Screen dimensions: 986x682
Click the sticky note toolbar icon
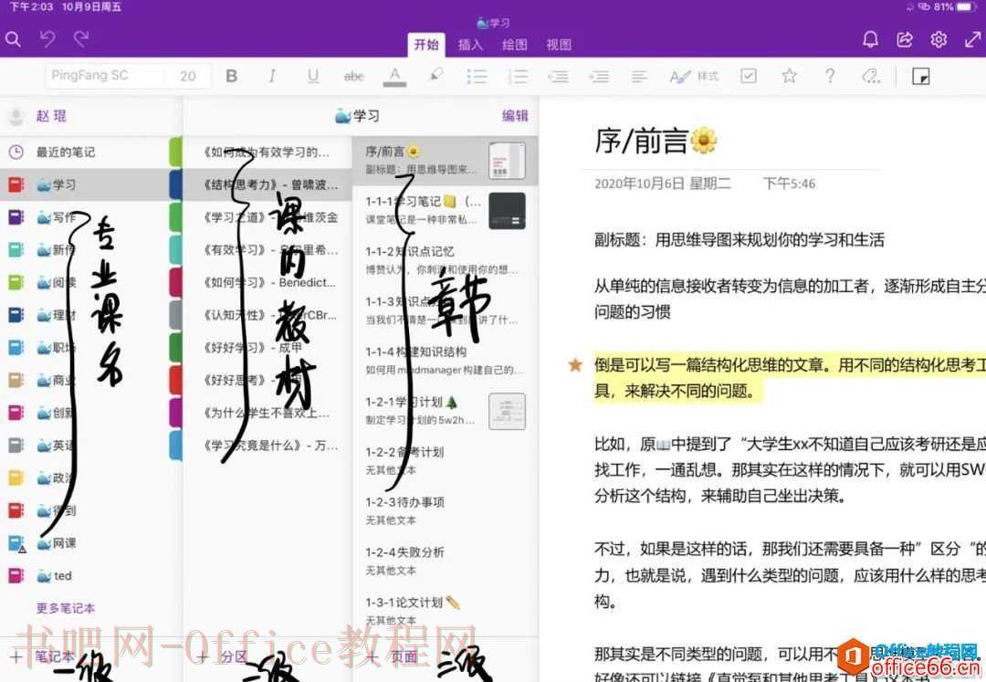tap(920, 76)
